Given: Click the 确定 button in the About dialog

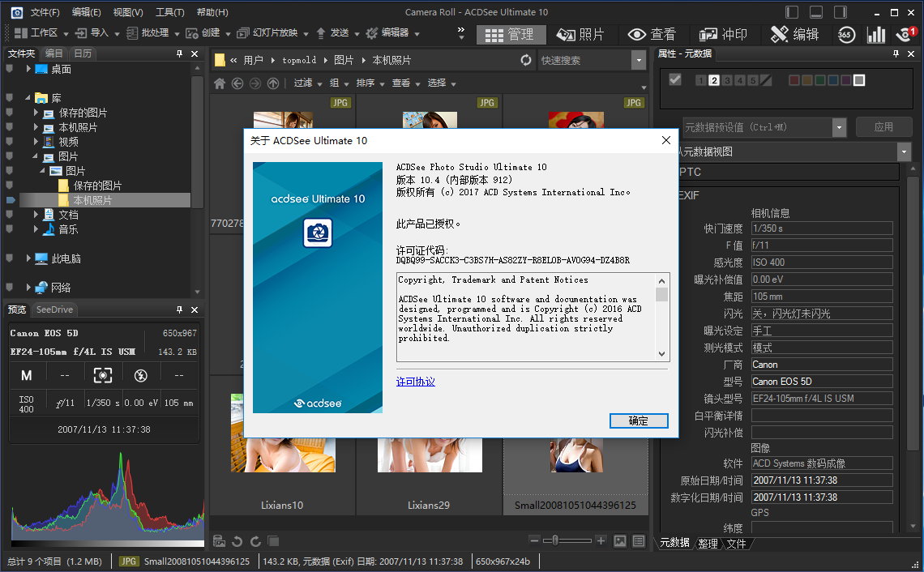Looking at the screenshot, I should [x=638, y=420].
